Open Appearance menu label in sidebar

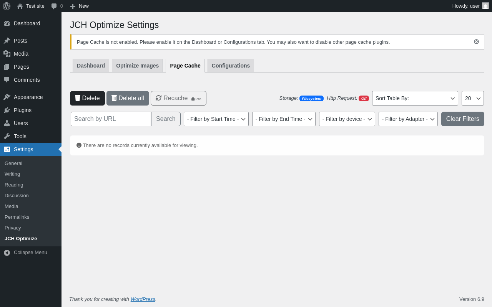pyautogui.click(x=28, y=97)
